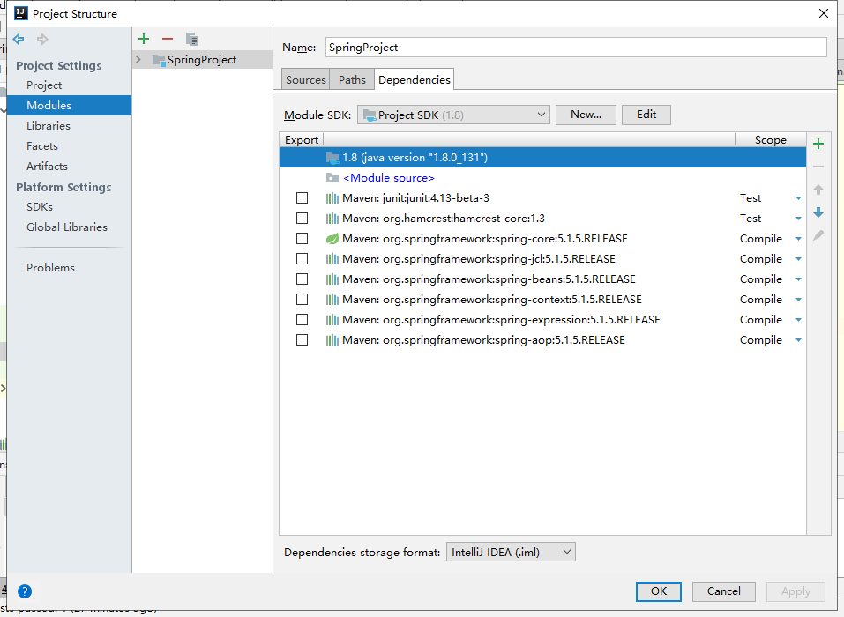This screenshot has width=844, height=617.
Task: Check Export for hamcrest-core:1.3
Action: (302, 219)
